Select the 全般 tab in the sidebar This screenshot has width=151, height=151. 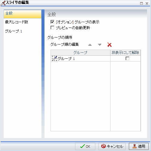[x=22, y=14]
